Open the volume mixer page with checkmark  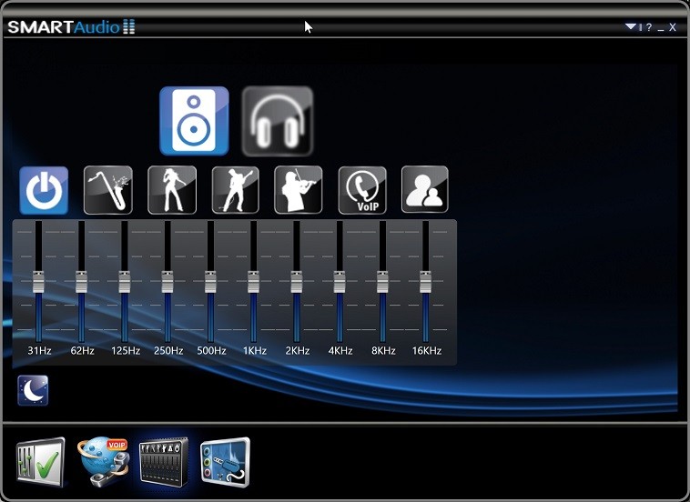[40, 462]
